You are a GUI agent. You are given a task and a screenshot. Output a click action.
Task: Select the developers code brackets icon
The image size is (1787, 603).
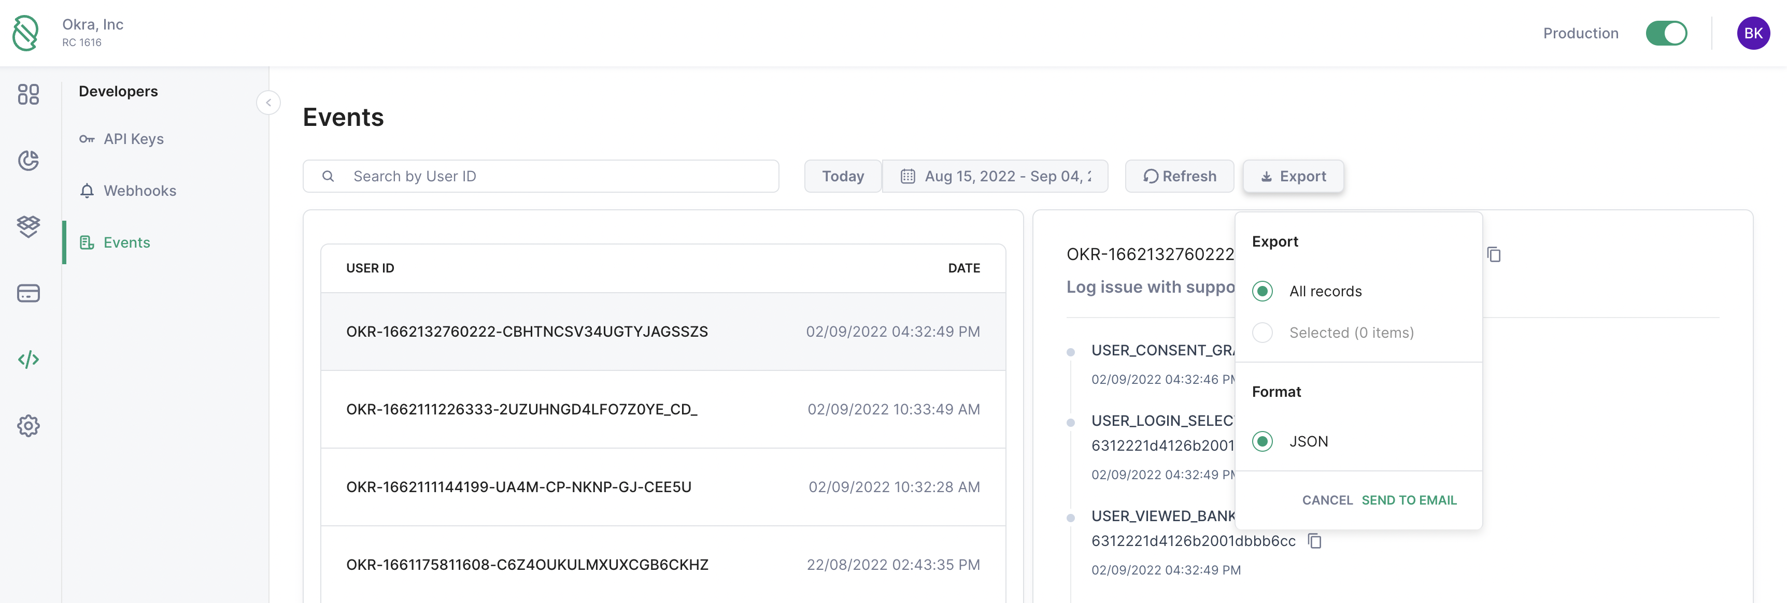pos(29,360)
